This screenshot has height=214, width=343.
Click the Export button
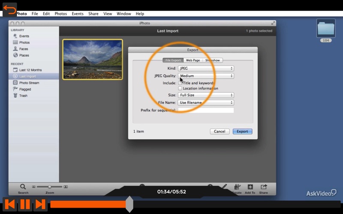(x=242, y=131)
